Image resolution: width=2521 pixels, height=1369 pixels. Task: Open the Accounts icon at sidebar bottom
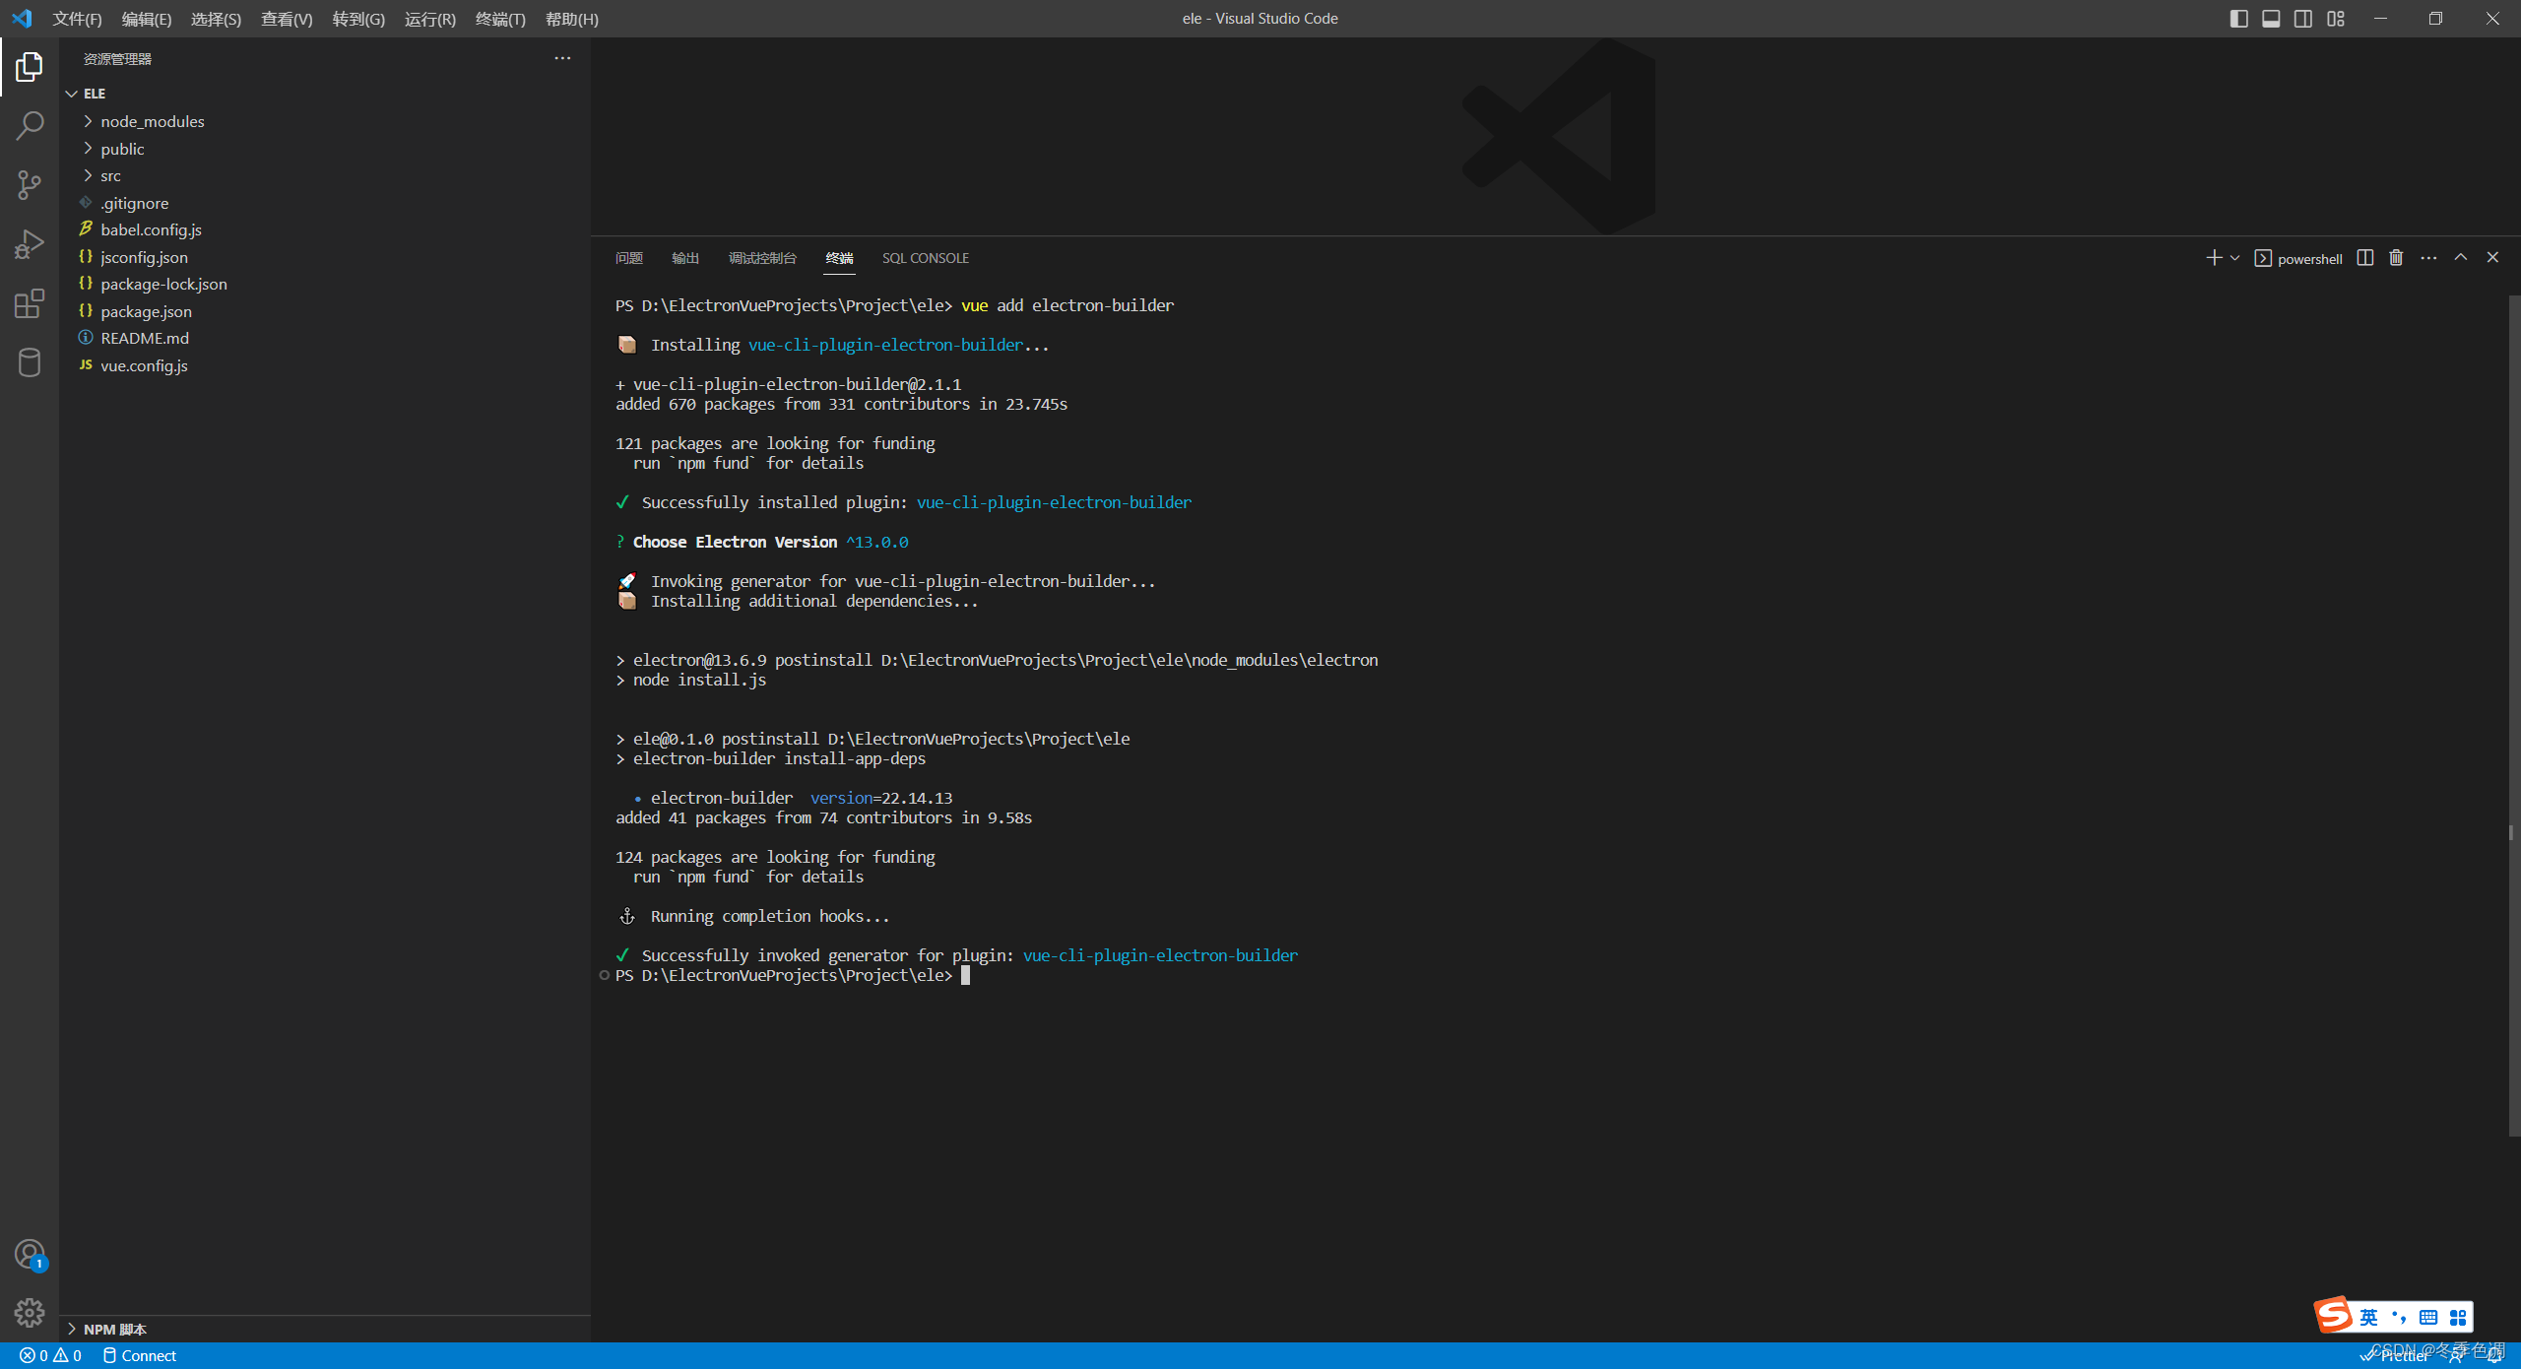tap(29, 1254)
